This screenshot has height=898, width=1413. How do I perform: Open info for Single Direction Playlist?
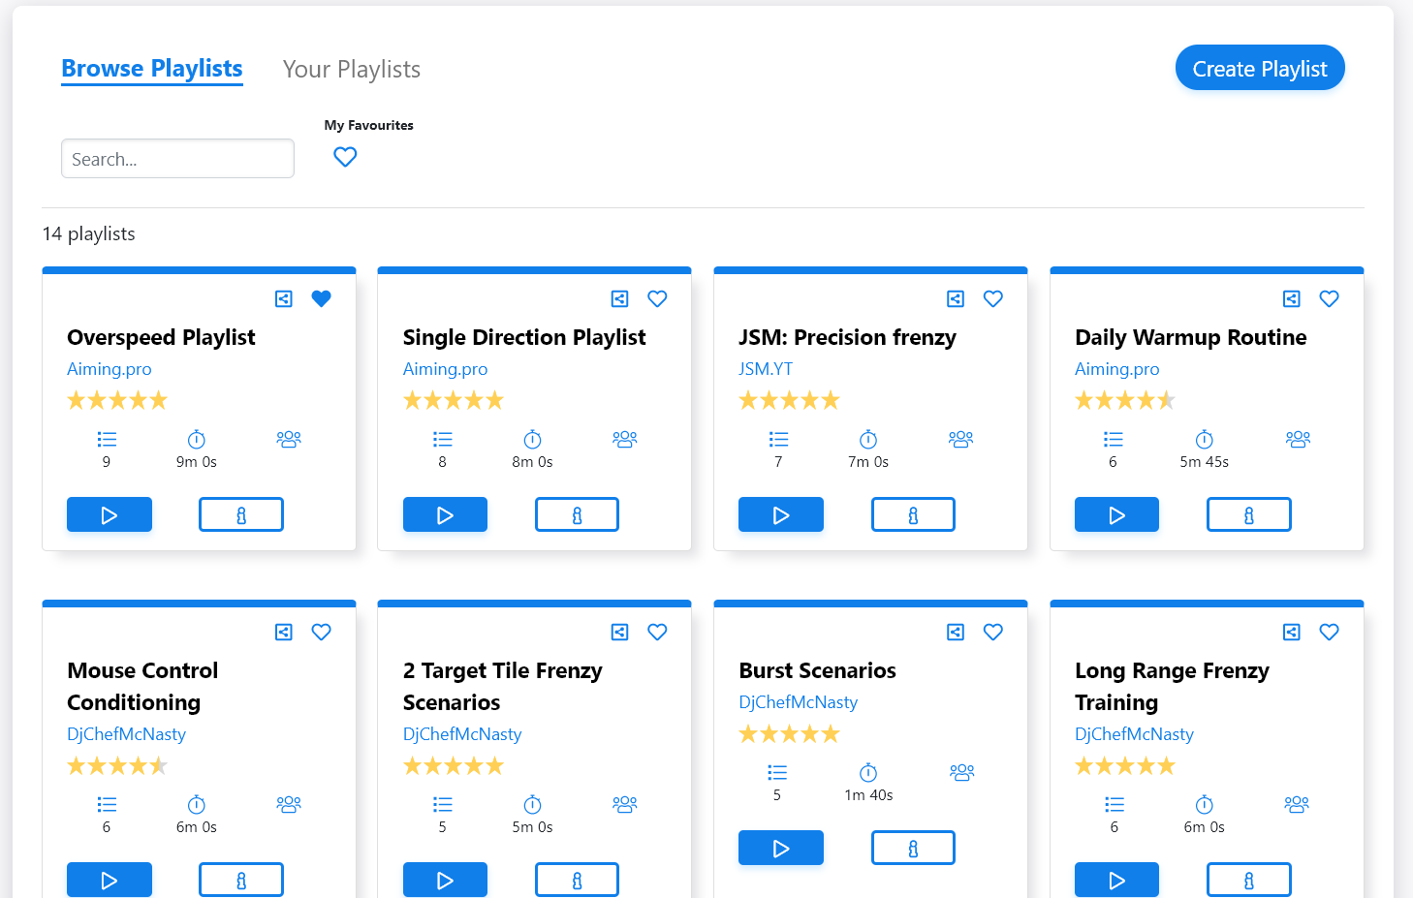point(577,515)
